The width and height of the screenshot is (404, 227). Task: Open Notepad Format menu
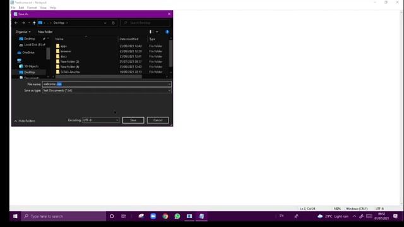coord(32,8)
